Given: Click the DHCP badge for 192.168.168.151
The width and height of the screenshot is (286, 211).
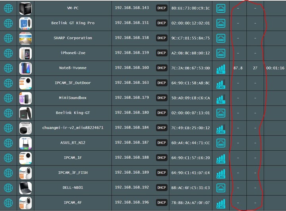Looking at the screenshot, I should tap(162, 23).
